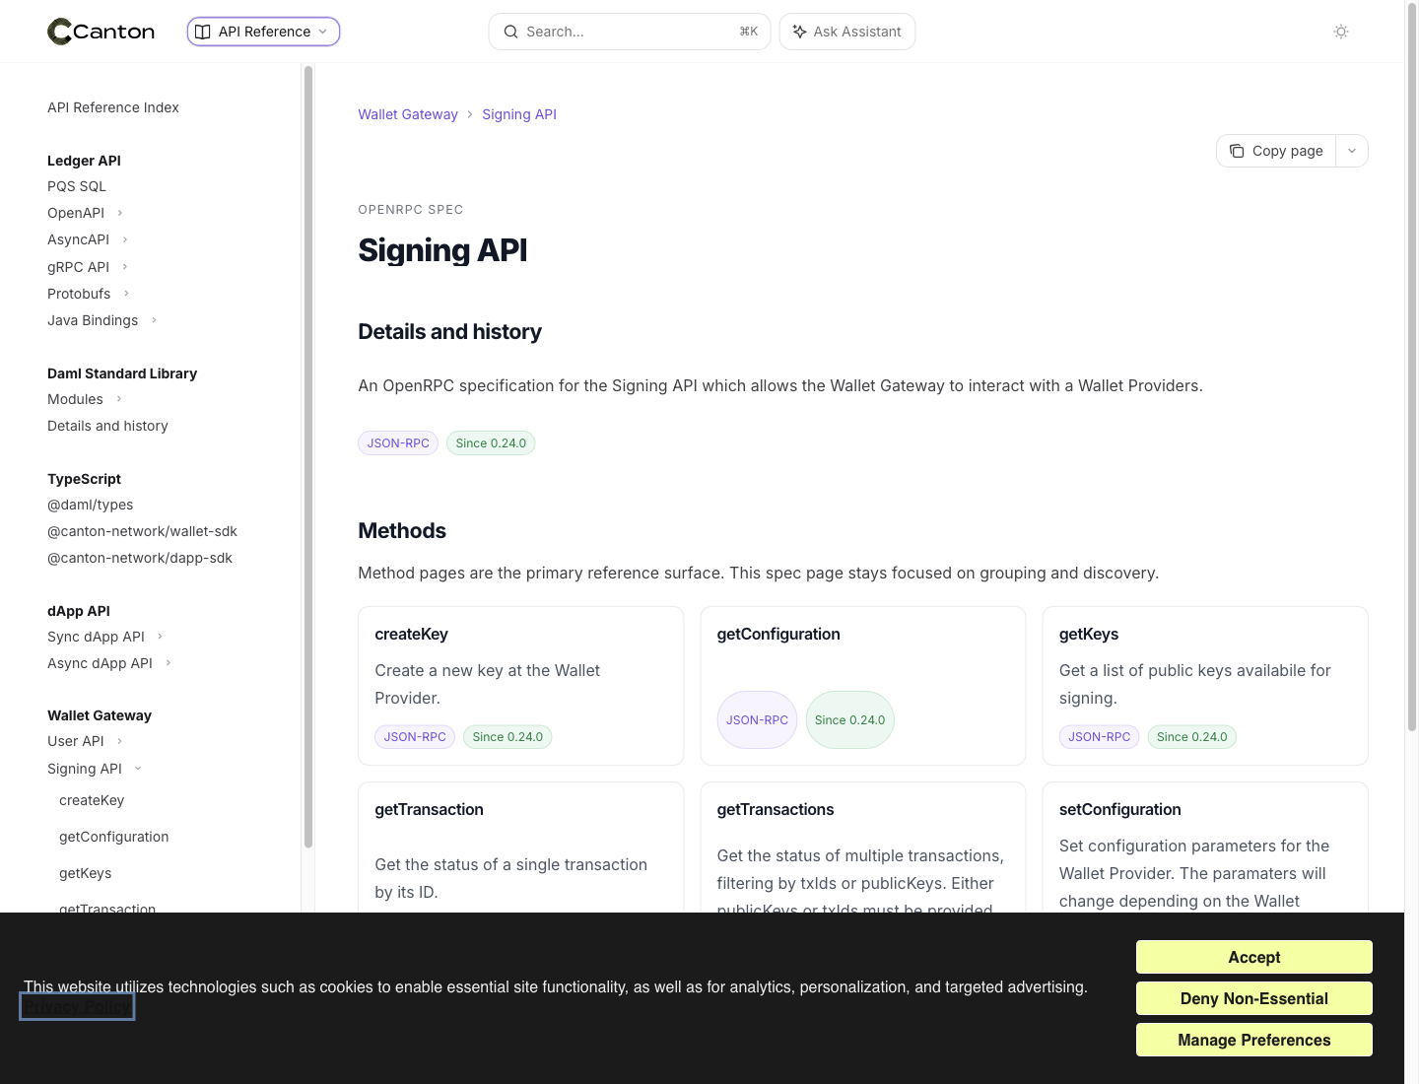
Task: Toggle the light/dark theme icon
Action: click(x=1341, y=32)
